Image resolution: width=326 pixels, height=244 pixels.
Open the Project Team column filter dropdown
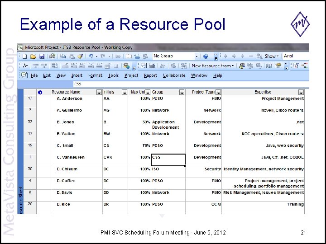(x=218, y=93)
